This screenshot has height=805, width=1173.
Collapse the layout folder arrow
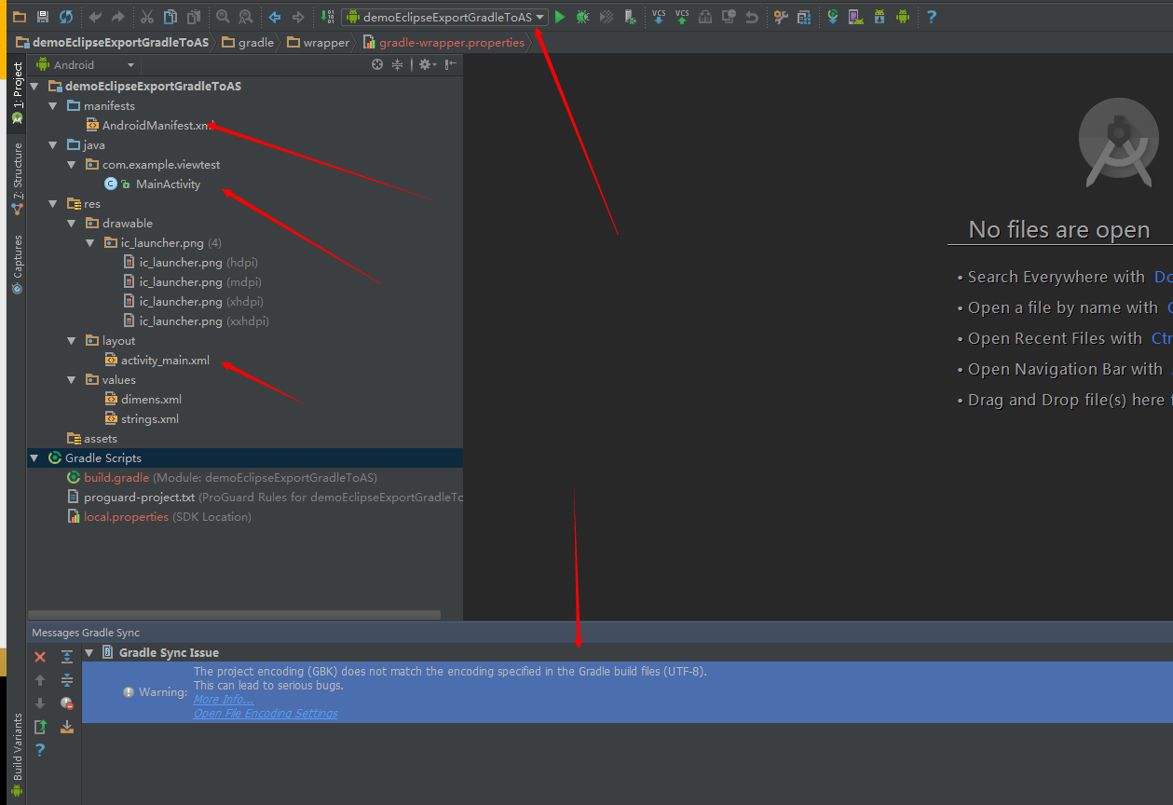[73, 340]
